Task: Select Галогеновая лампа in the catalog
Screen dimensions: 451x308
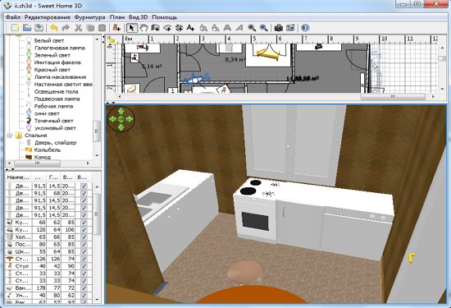Action: point(60,48)
